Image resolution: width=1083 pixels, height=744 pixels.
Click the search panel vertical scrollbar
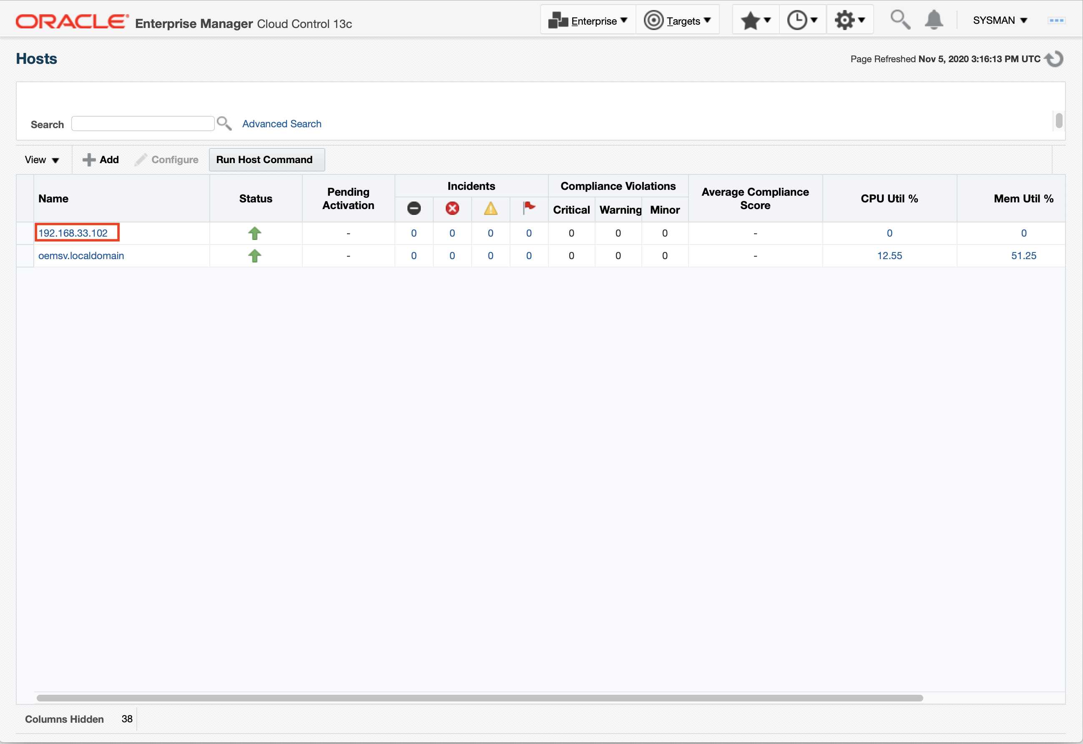[1059, 120]
